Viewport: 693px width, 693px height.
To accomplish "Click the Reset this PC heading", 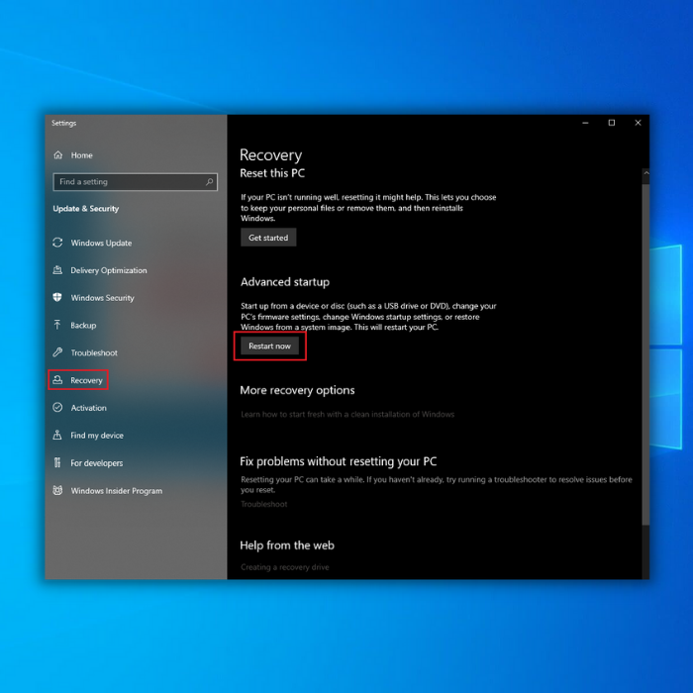I will (x=272, y=173).
